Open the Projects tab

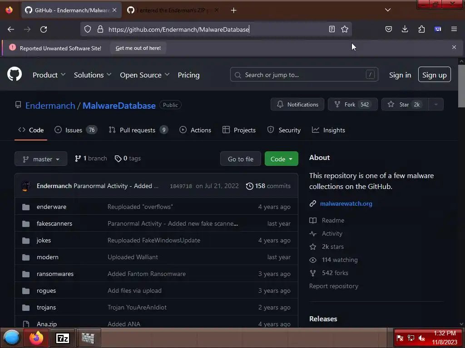[x=239, y=130]
